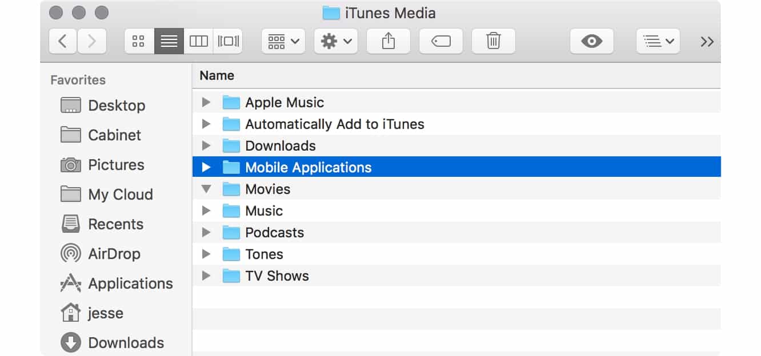Click the Pictures camera icon in sidebar
This screenshot has height=356, width=761.
[x=71, y=165]
